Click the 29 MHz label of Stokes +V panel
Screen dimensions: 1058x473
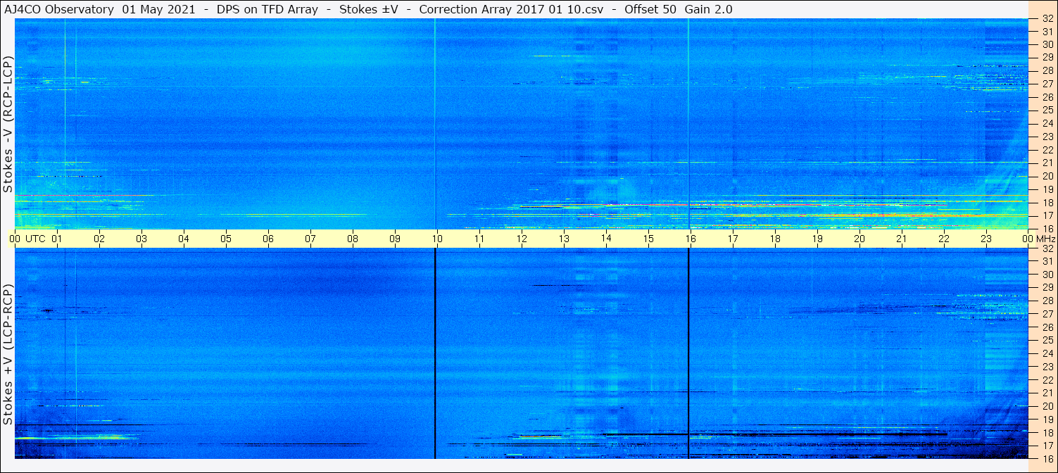pyautogui.click(x=1047, y=287)
